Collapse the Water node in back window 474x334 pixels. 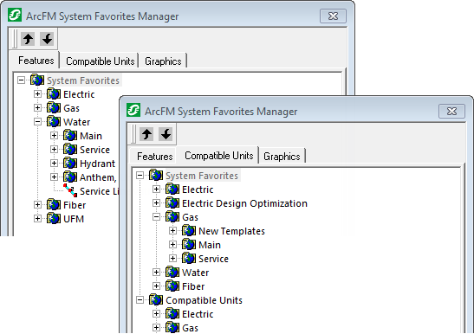[37, 122]
